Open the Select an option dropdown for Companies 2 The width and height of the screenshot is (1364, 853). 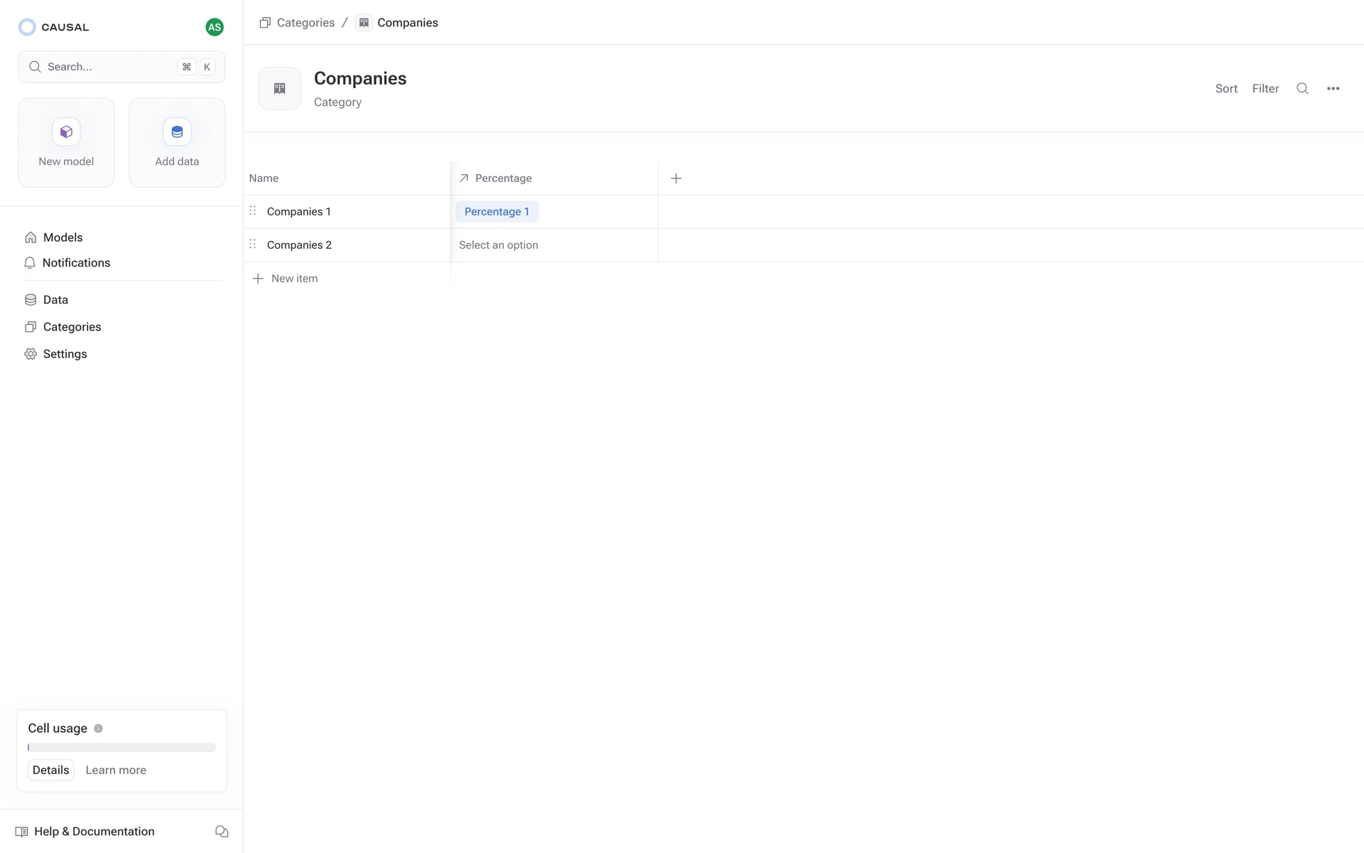coord(498,245)
